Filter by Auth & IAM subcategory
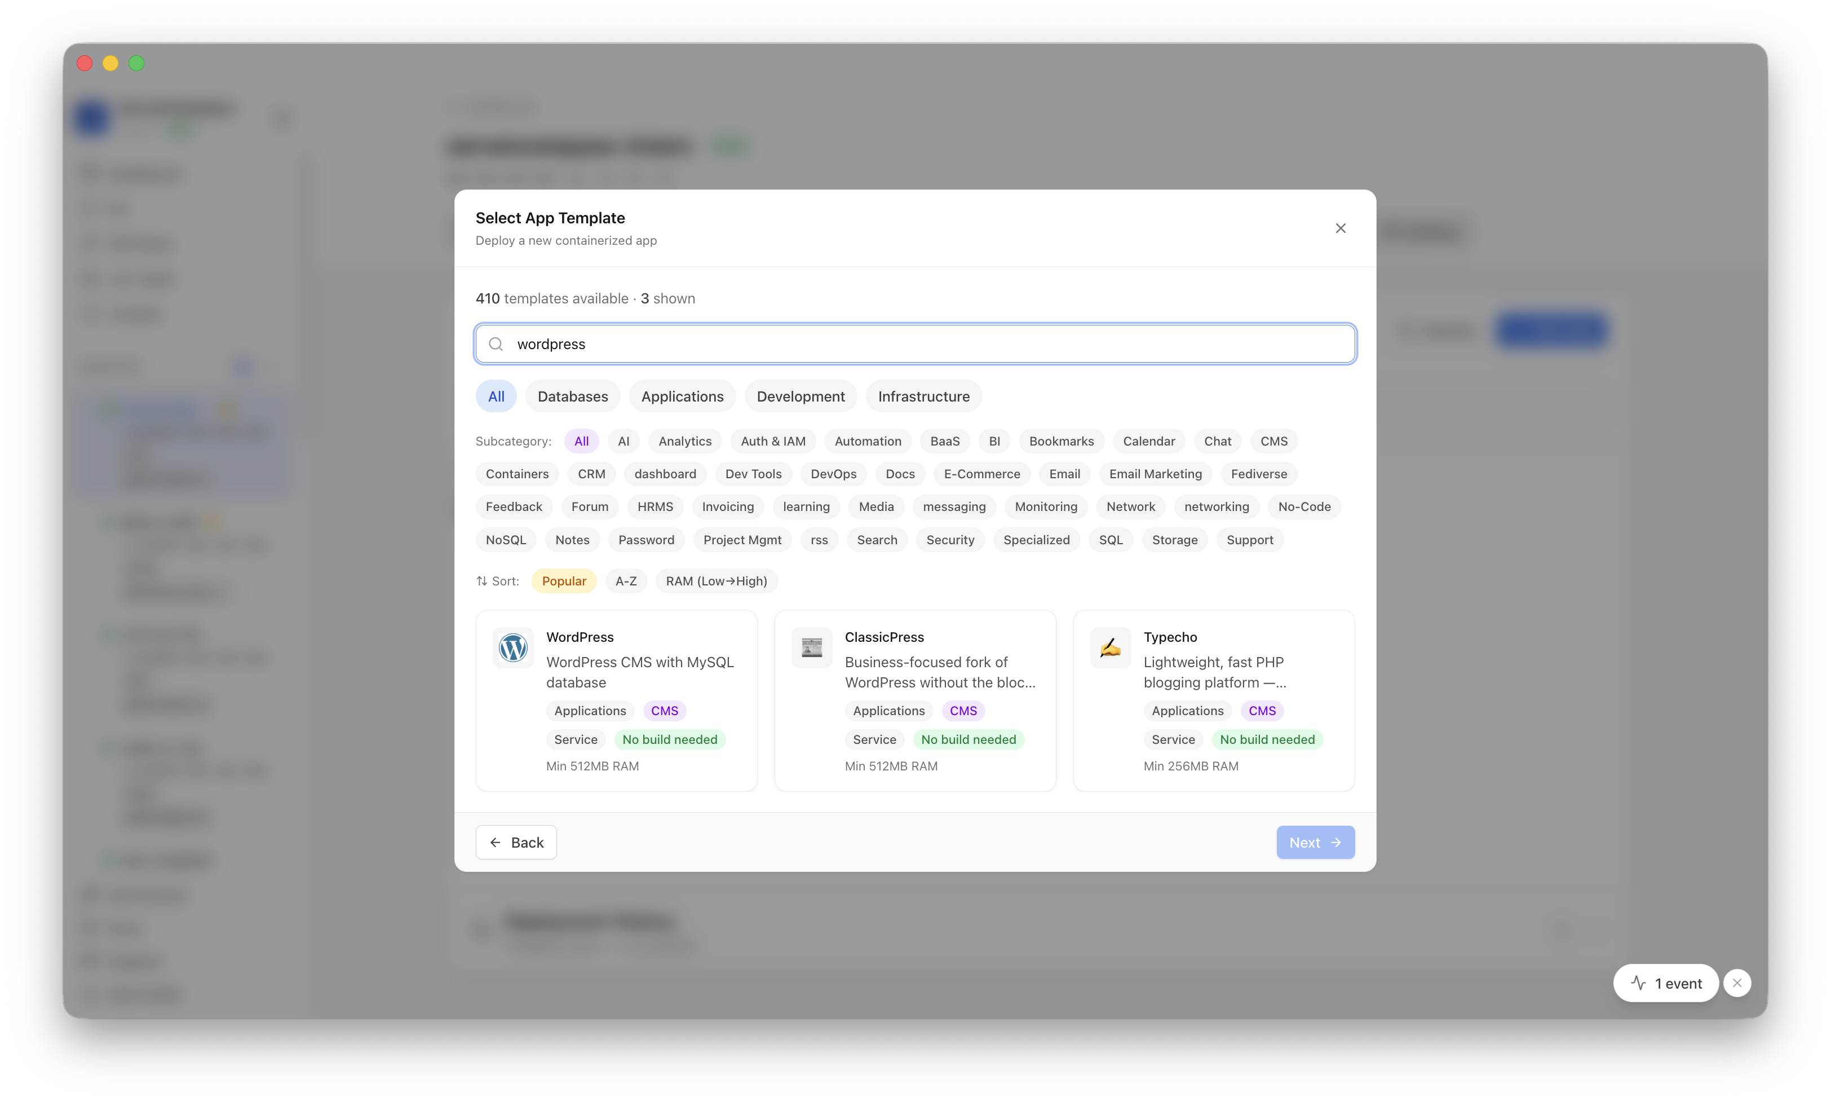 click(x=773, y=441)
